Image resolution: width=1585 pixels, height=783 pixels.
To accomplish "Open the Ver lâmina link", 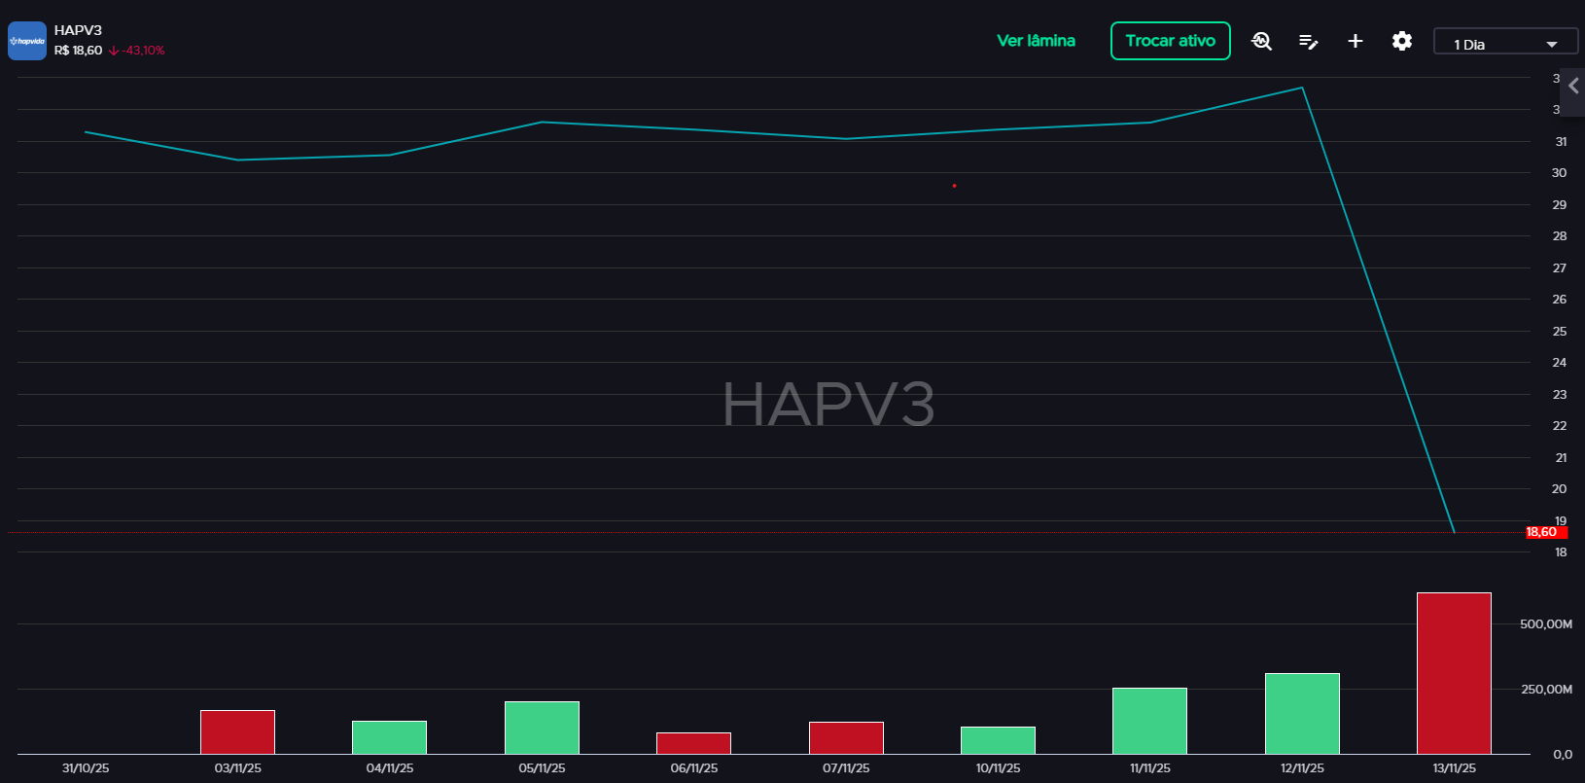I will click(1036, 41).
